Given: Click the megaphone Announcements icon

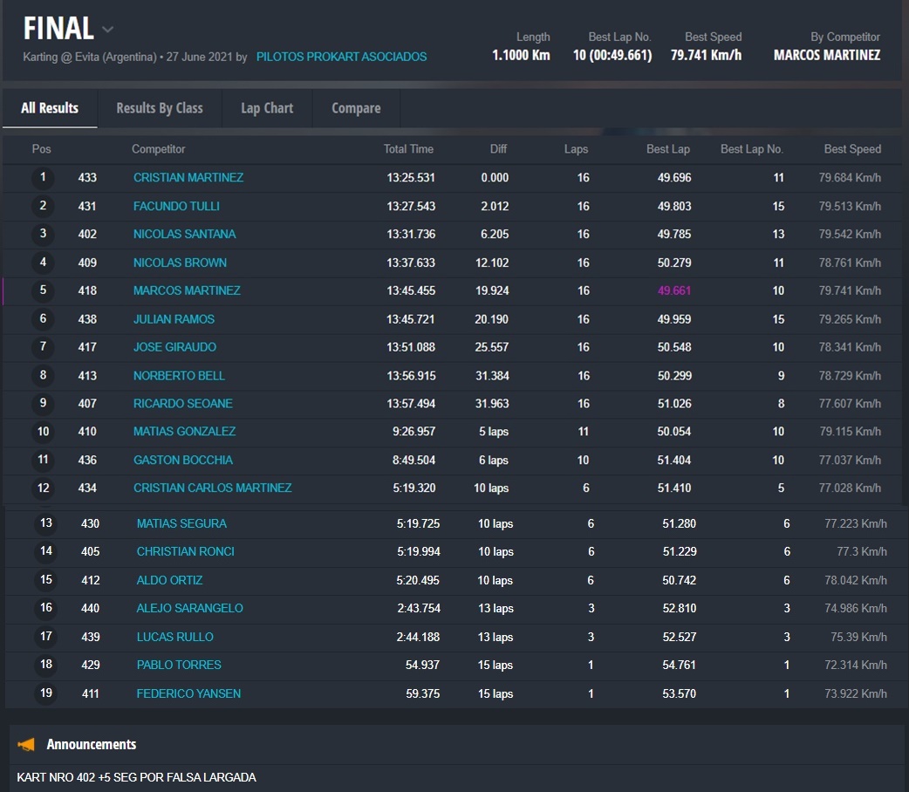Looking at the screenshot, I should [27, 745].
